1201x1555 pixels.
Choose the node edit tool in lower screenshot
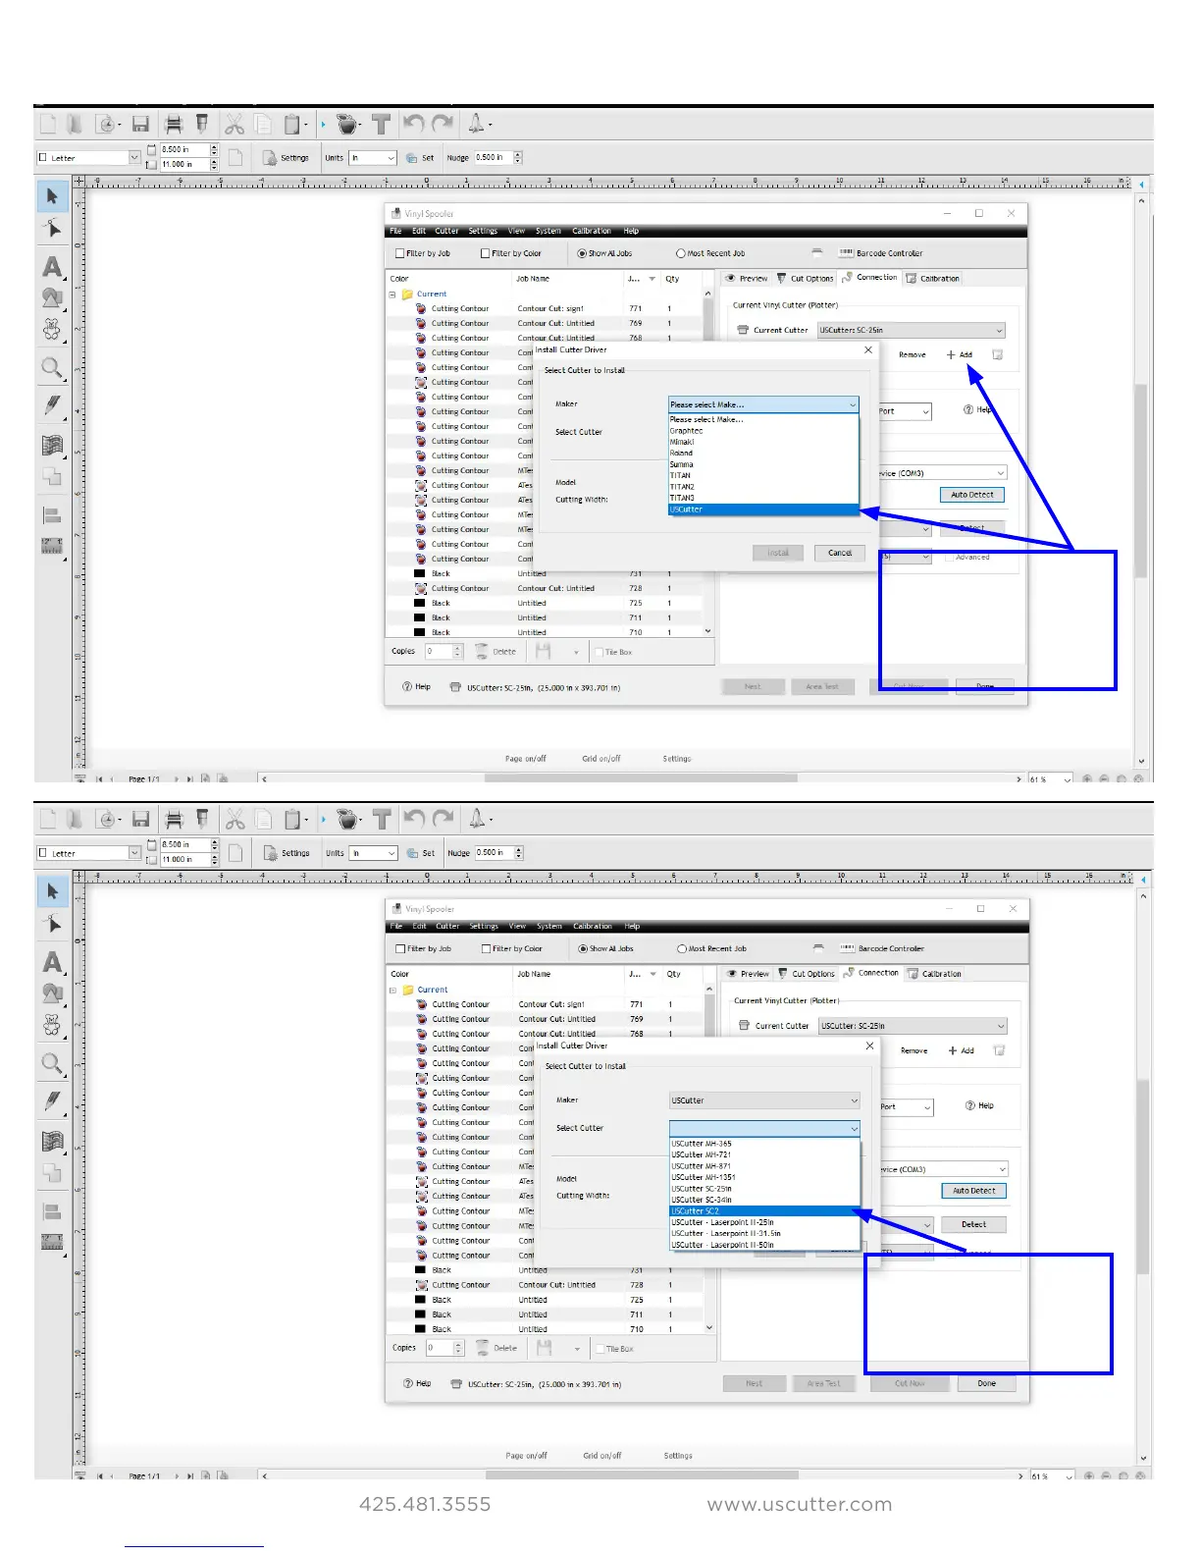coord(52,925)
